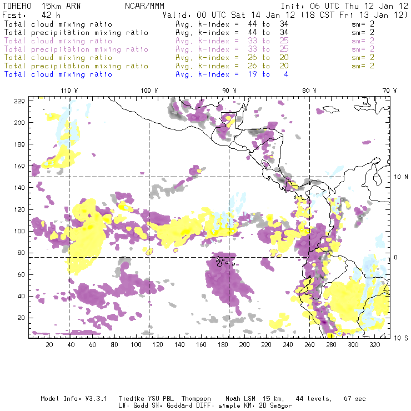This screenshot has height=411, width=411.
Task: Select the y-axis grid label "140"
Action: tap(19, 188)
